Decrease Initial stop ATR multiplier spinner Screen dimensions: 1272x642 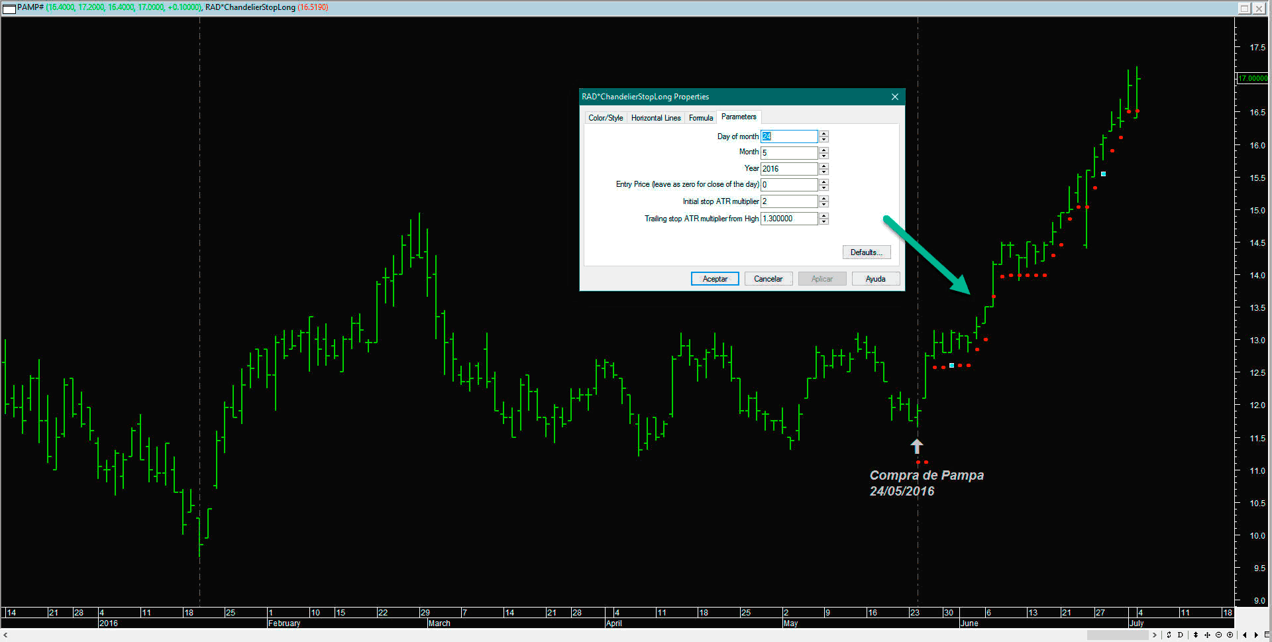click(823, 205)
